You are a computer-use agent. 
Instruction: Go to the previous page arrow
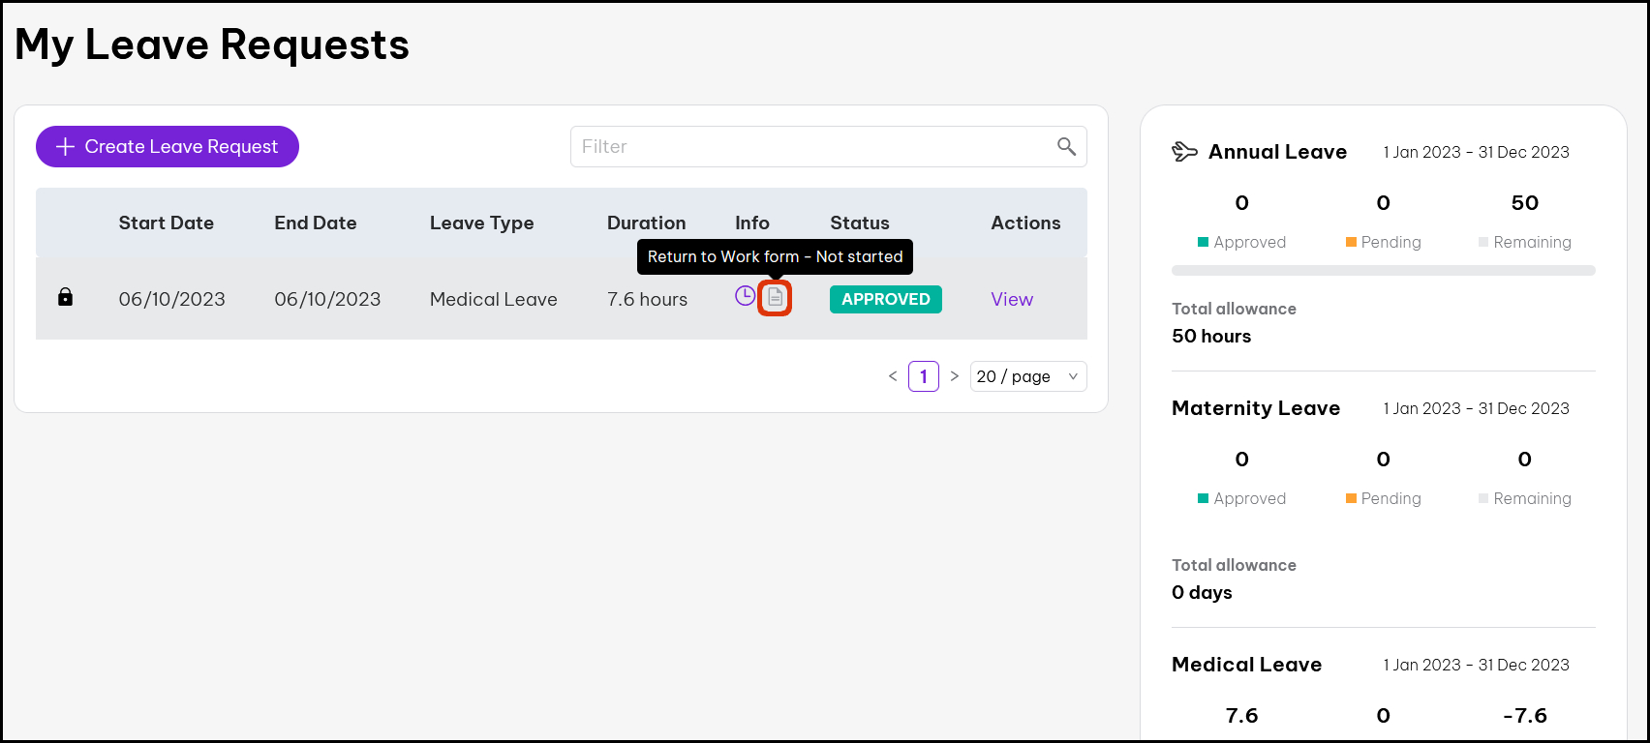893,376
